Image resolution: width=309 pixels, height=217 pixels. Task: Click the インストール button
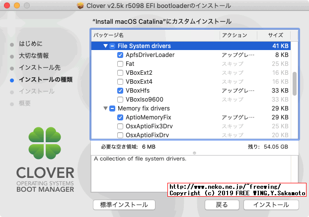pos(271,205)
